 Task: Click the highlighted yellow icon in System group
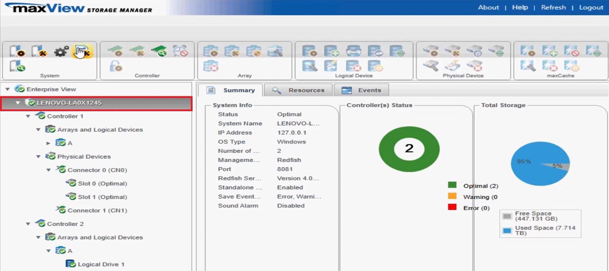point(83,52)
